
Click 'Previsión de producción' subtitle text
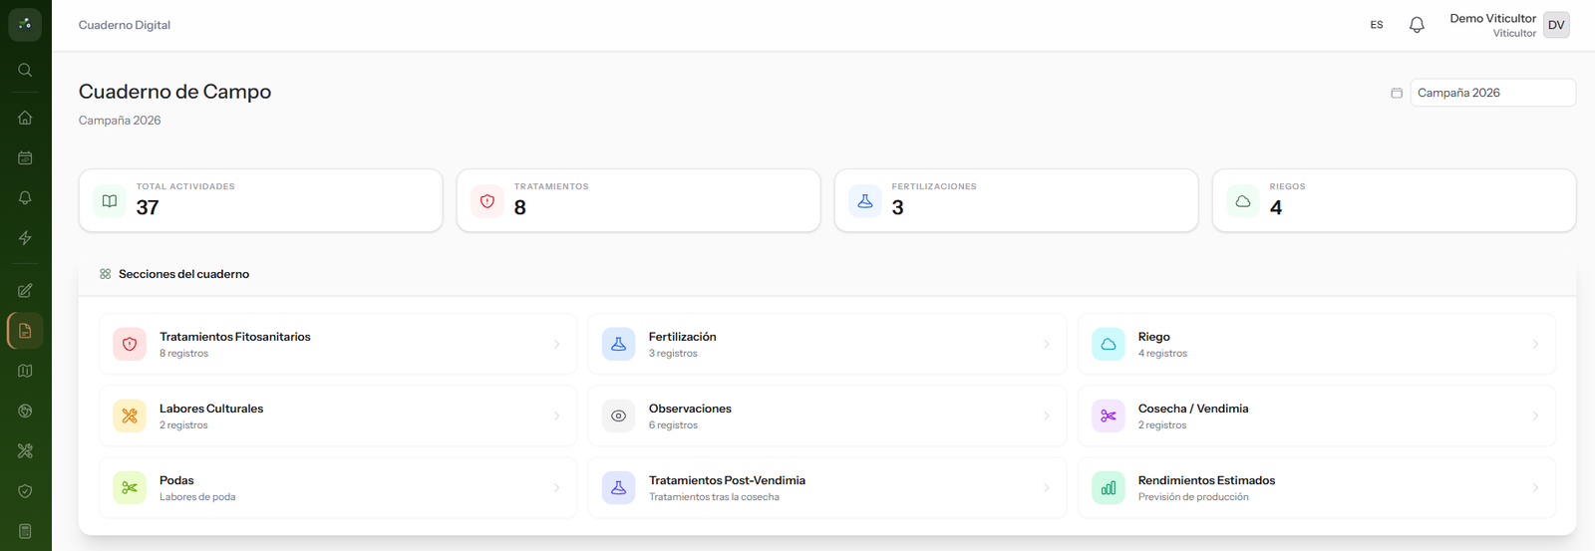[x=1193, y=497]
